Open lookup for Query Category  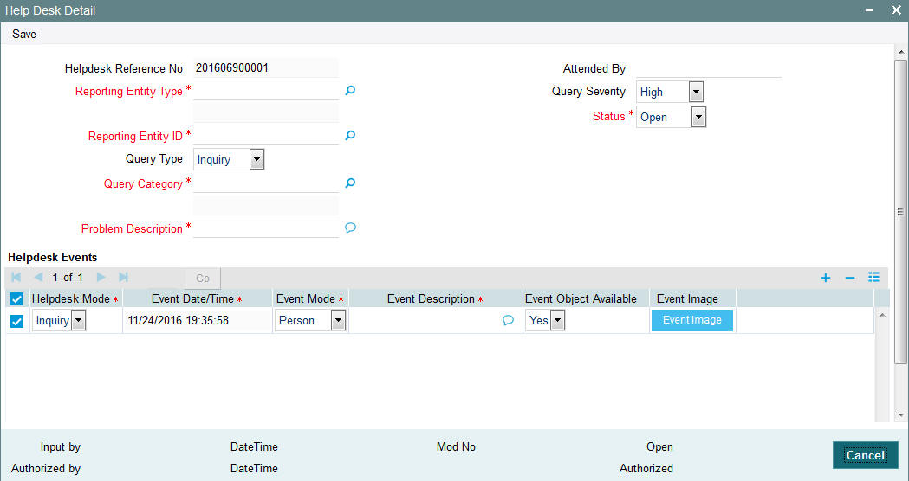coord(350,183)
